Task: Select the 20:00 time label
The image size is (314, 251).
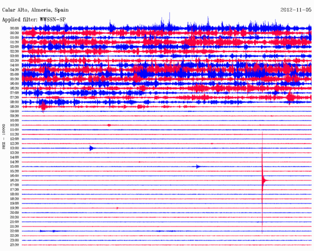Action: (14, 213)
